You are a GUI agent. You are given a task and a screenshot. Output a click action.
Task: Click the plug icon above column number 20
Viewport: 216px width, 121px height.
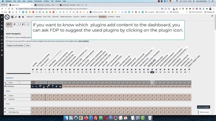(x=111, y=70)
